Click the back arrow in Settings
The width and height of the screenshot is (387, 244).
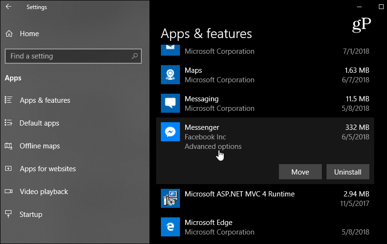[9, 7]
